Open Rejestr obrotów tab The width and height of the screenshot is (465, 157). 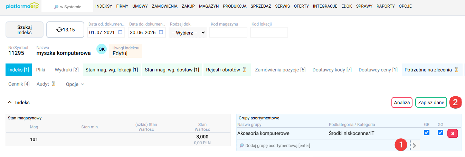click(226, 70)
